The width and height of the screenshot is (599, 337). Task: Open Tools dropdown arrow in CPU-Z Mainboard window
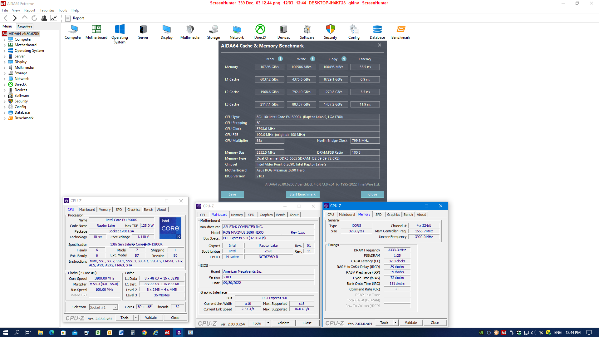268,323
